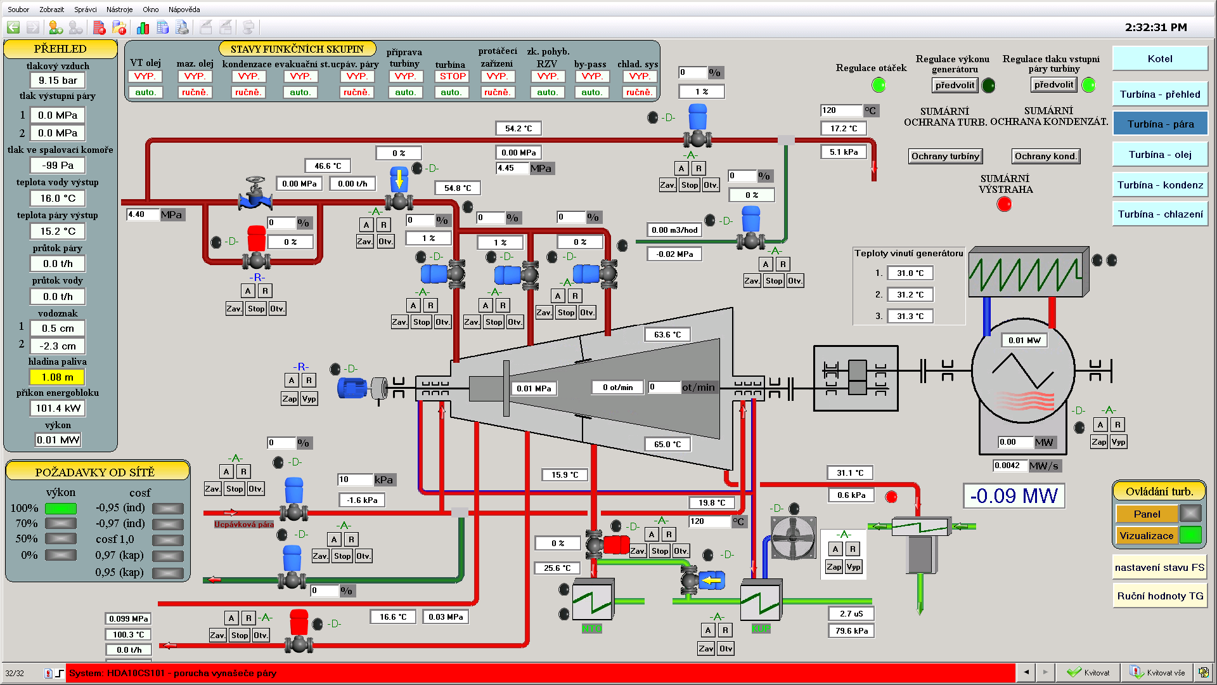1217x685 pixels.
Task: Click the database table report icon
Action: pos(163,27)
